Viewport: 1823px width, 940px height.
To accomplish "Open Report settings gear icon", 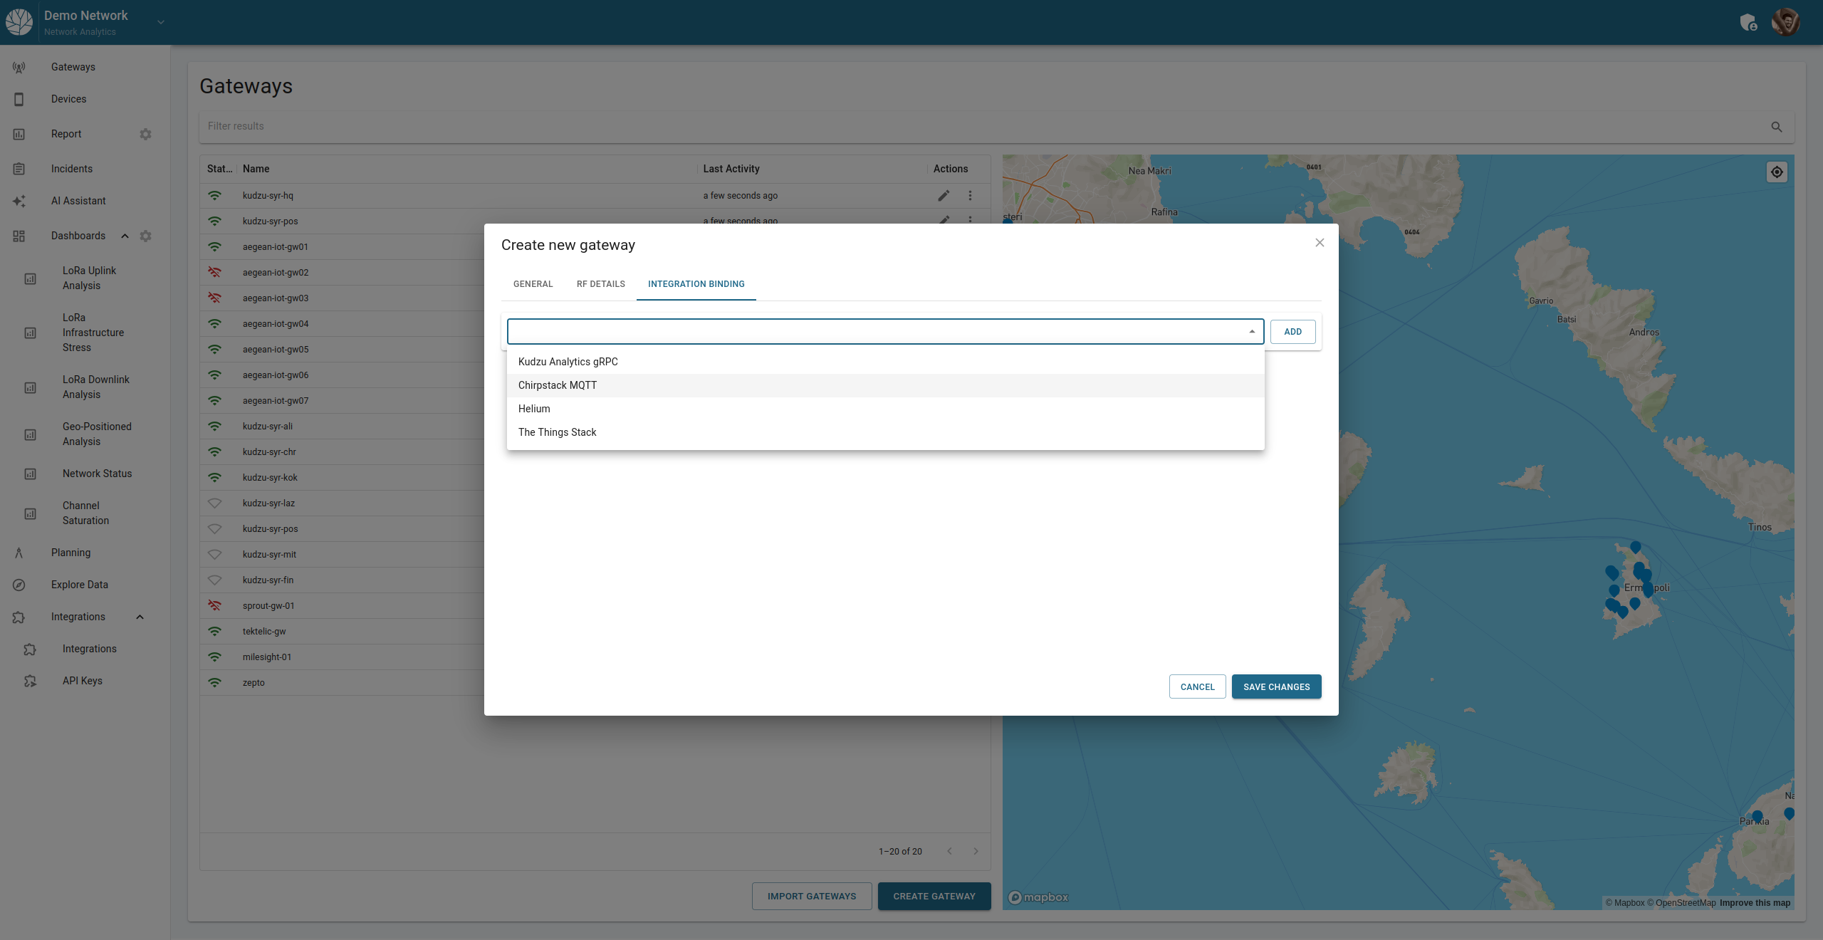I will point(145,134).
